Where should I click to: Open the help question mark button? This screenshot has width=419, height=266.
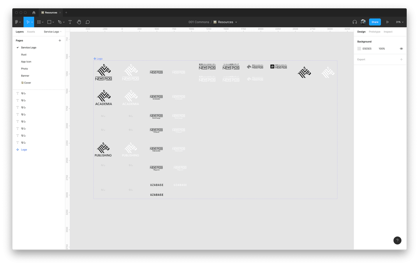[397, 241]
